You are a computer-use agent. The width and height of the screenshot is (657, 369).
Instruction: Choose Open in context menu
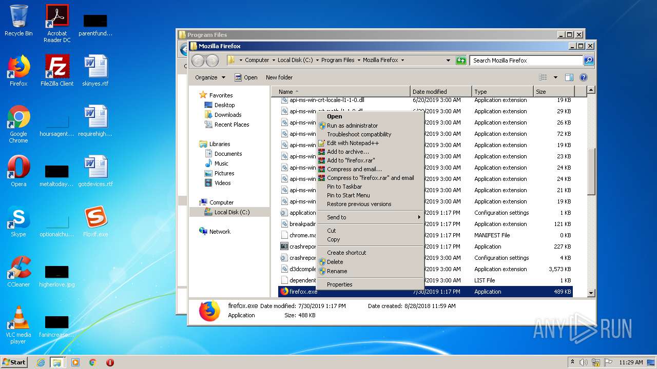coord(370,116)
